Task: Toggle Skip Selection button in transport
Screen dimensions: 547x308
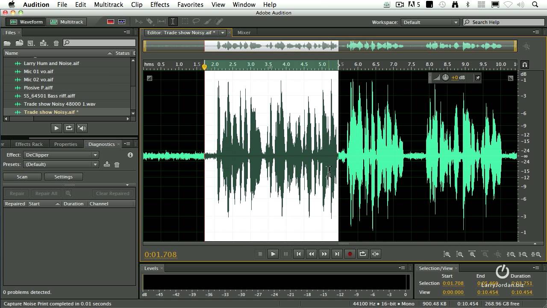Action: pos(376,254)
